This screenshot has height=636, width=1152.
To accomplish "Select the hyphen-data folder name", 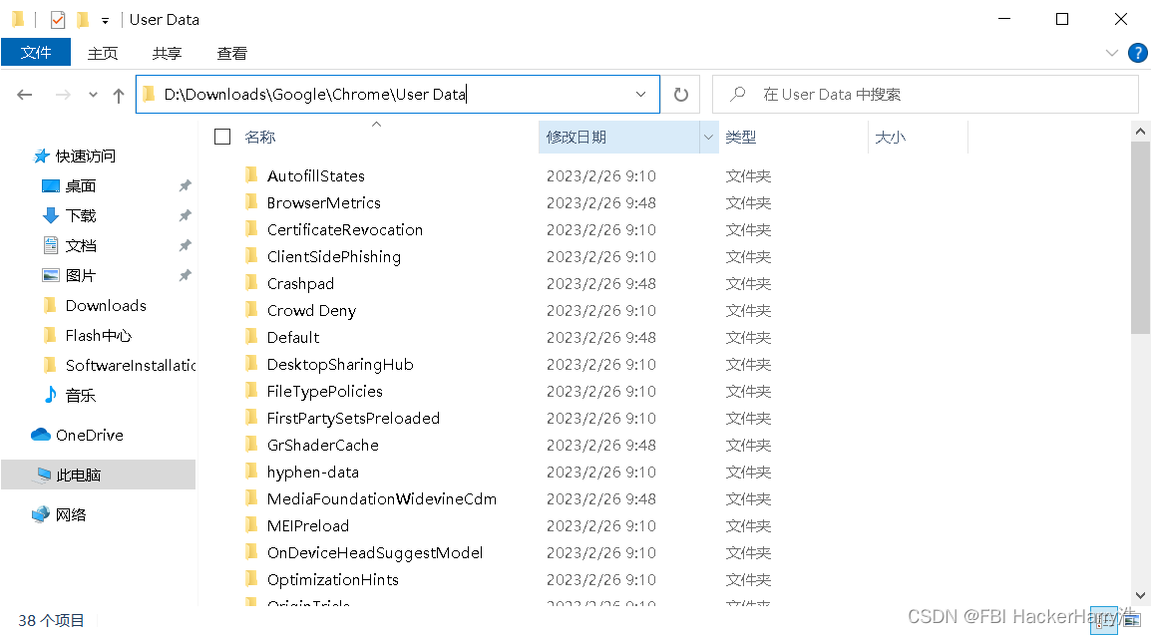I will click(x=313, y=473).
